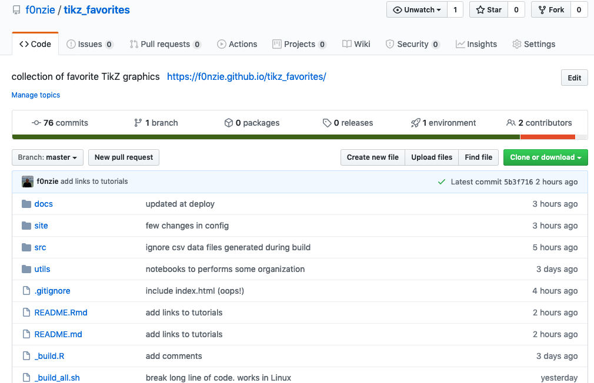Open the Unwatch notifications dropdown
594x383 pixels.
[x=417, y=10]
